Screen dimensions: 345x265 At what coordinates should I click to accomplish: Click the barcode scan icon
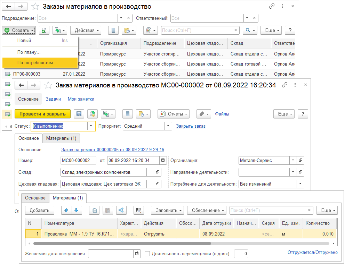coord(139,210)
